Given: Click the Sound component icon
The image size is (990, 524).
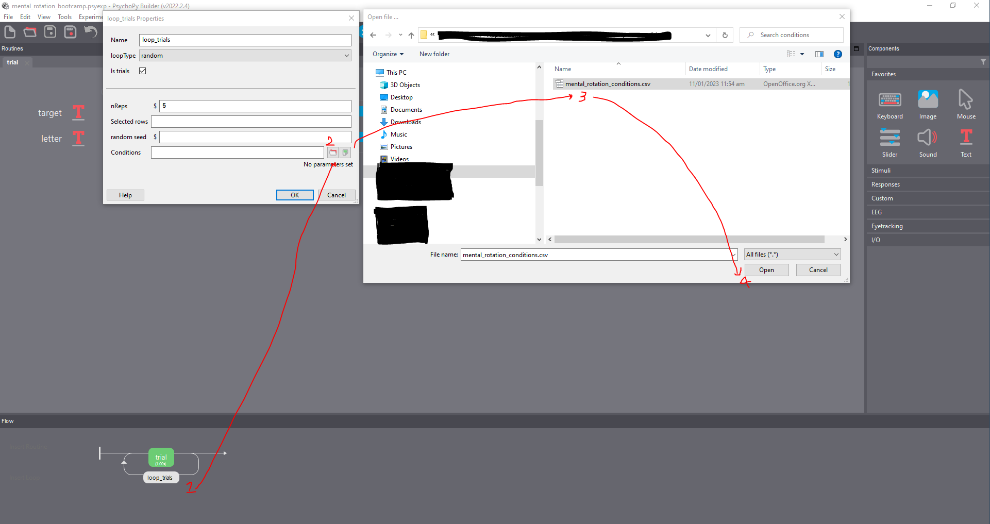Looking at the screenshot, I should (928, 138).
